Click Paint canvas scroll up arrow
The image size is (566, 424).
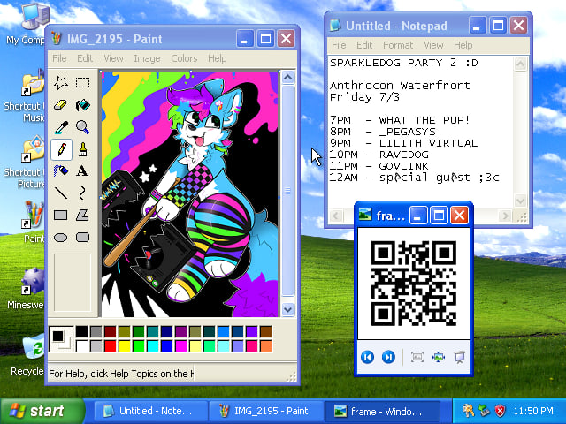(287, 78)
